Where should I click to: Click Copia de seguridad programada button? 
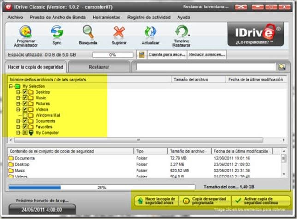click(x=205, y=201)
